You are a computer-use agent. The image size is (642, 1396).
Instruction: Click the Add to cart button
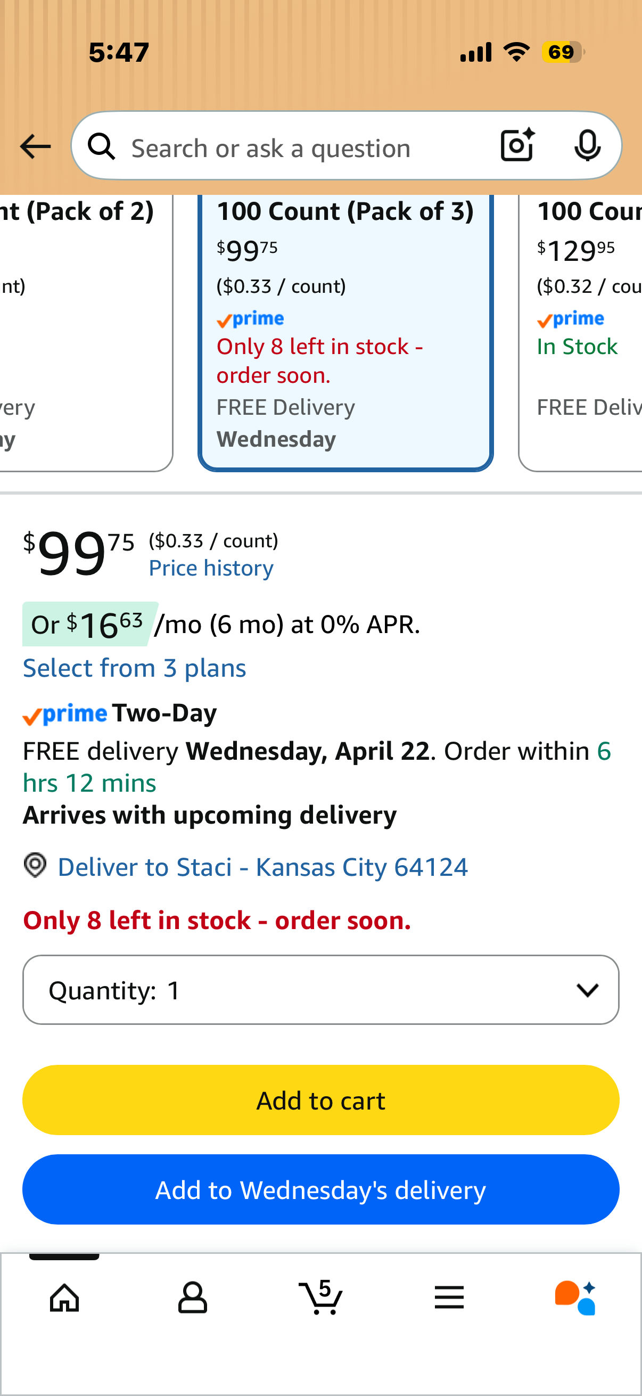coord(320,1100)
